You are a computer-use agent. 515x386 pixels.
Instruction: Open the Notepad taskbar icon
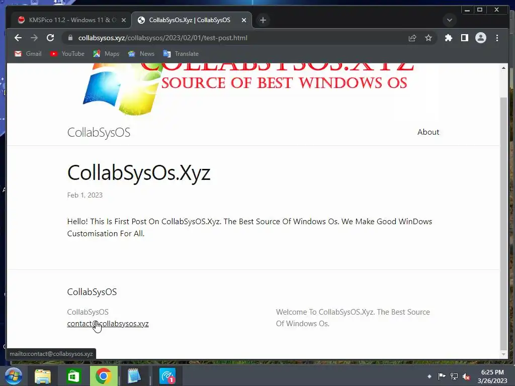[x=134, y=376]
